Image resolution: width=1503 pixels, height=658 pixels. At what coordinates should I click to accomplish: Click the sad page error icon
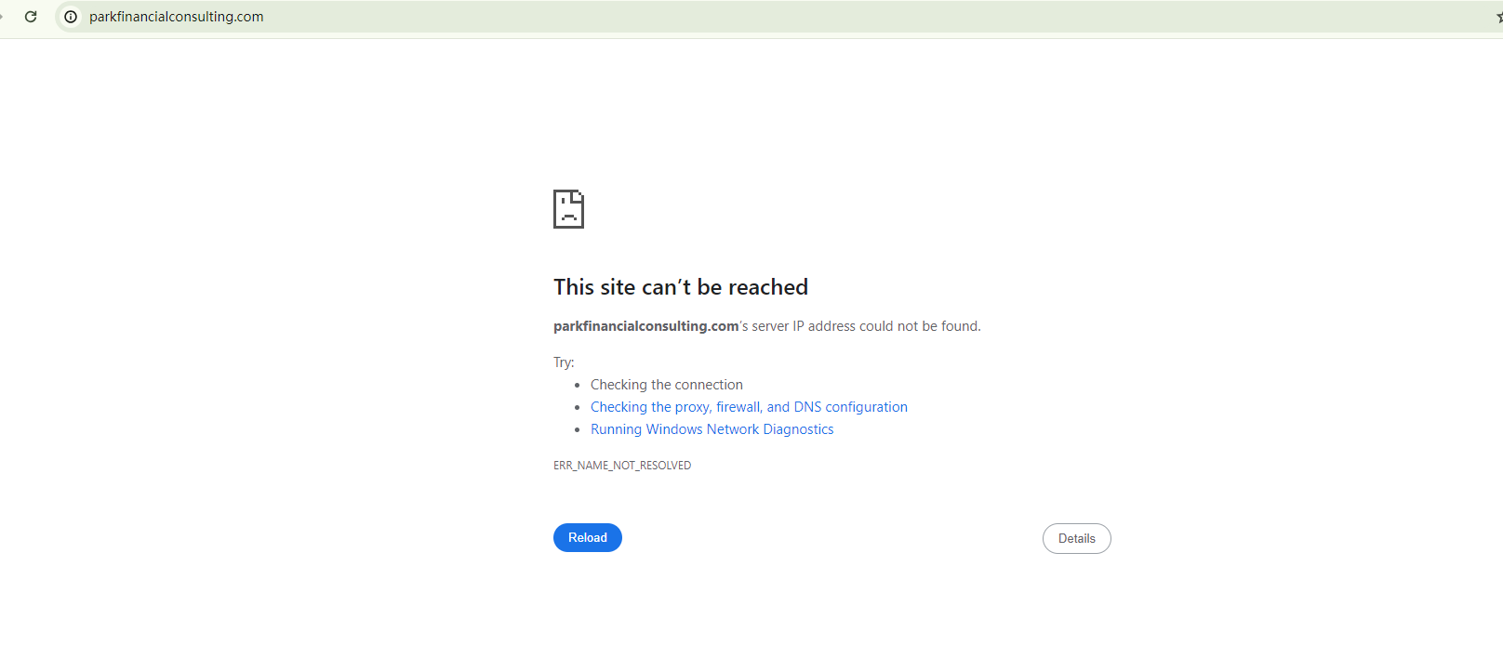[568, 209]
